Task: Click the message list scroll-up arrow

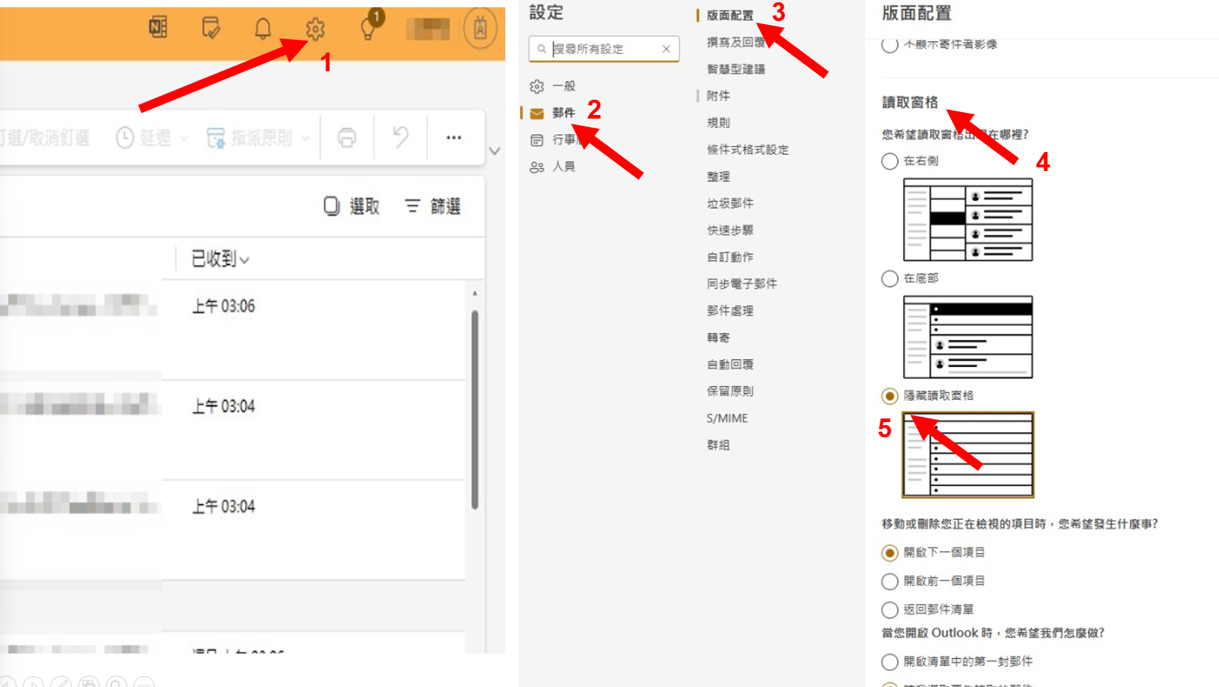Action: pos(475,293)
